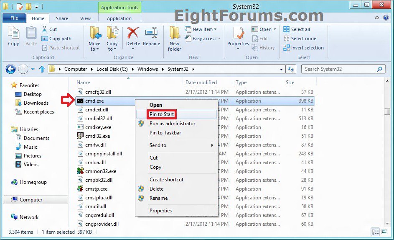The width and height of the screenshot is (394, 240).
Task: Open the Send to submenu
Action: pos(176,145)
